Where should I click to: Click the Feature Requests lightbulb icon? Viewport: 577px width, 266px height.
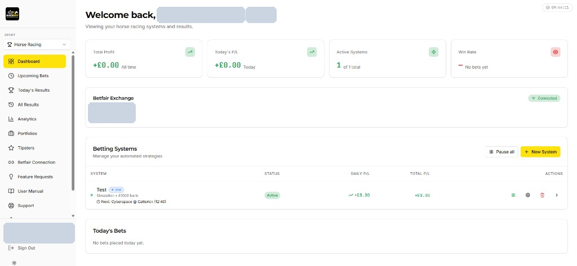pos(11,177)
